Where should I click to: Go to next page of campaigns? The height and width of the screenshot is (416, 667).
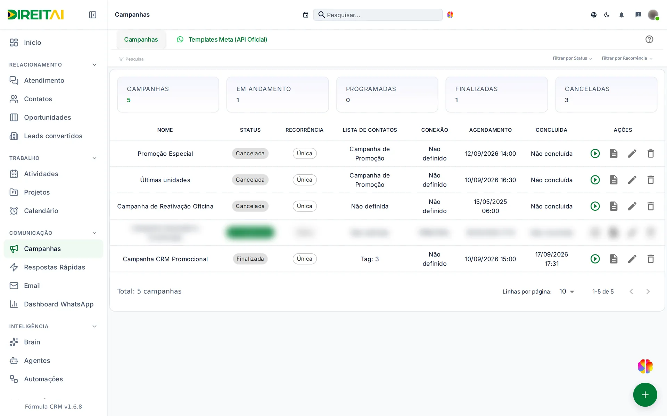[x=648, y=291]
